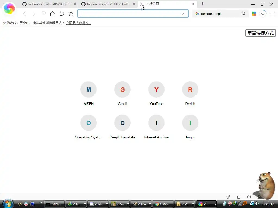Viewport: 278px width, 208px height.
Task: Open the MSFN shortcut
Action: point(89,94)
